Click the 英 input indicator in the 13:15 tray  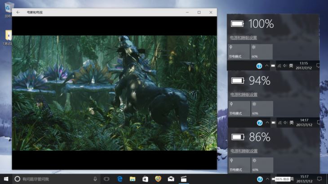tap(291, 66)
